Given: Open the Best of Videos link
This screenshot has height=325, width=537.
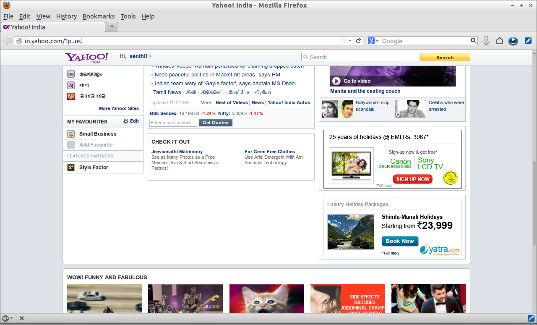Looking at the screenshot, I should click(232, 102).
